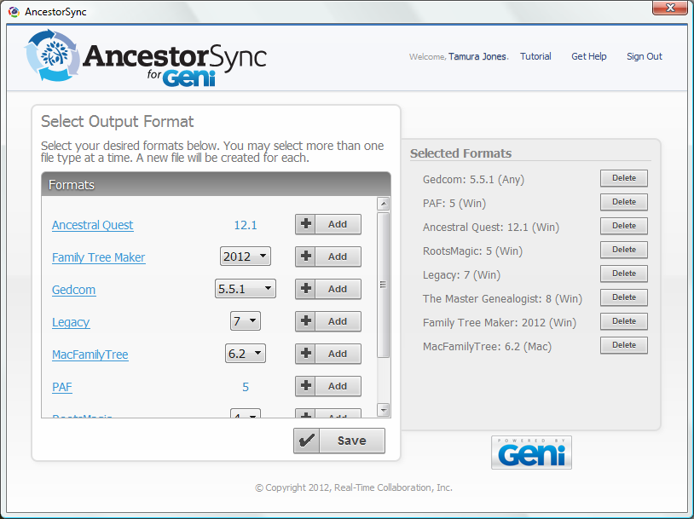Image resolution: width=694 pixels, height=519 pixels.
Task: Delete MacFamilyTree: 6.2 (Mac) entry
Action: coord(624,345)
